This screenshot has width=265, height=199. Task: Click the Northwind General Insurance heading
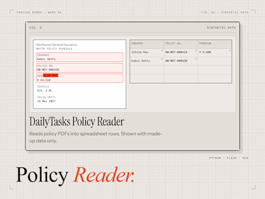click(57, 45)
